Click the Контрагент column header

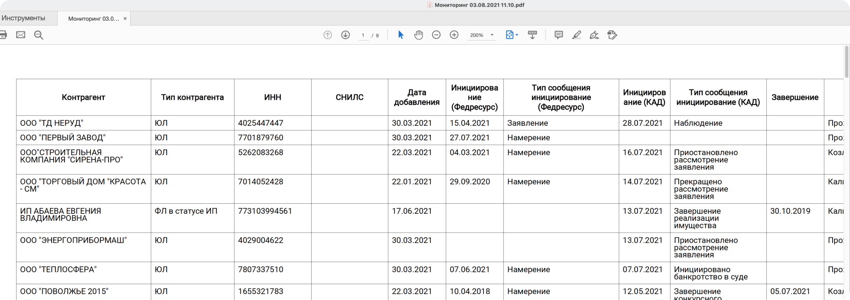coord(83,97)
